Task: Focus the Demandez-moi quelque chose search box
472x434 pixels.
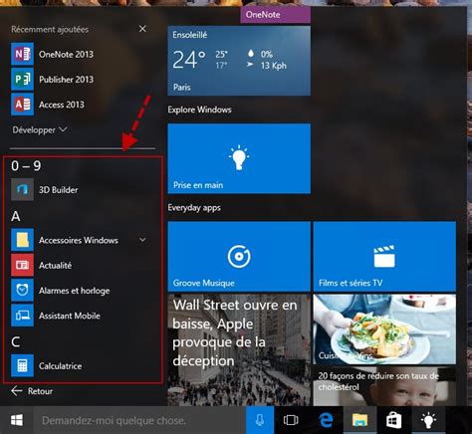Action: tap(139, 420)
